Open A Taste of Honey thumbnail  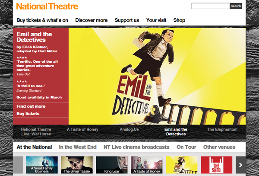(147, 165)
